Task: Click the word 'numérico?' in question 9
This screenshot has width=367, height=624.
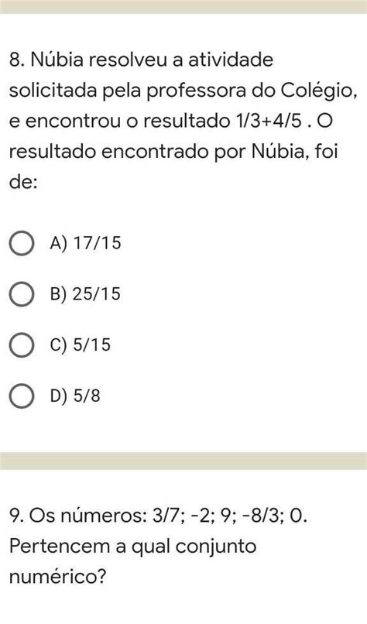Action: pos(58,577)
